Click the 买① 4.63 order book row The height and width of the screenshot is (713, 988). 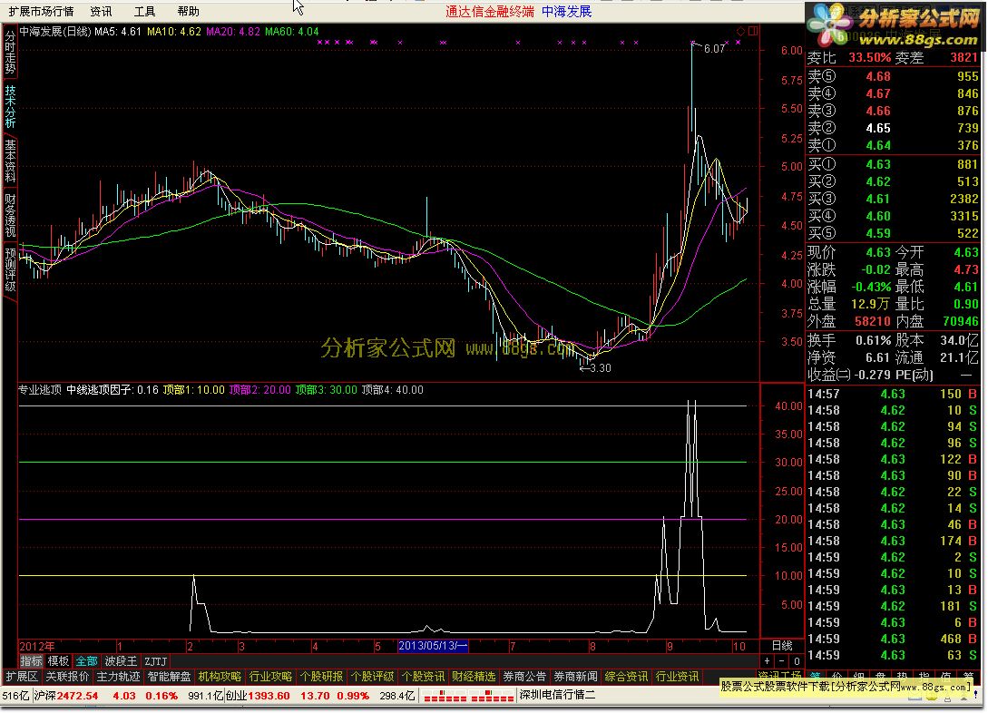coord(893,164)
